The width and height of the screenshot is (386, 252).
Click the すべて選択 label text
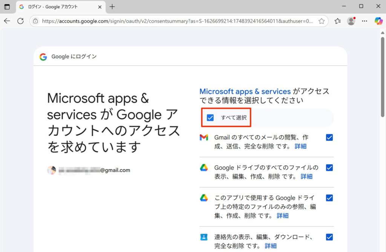(234, 118)
